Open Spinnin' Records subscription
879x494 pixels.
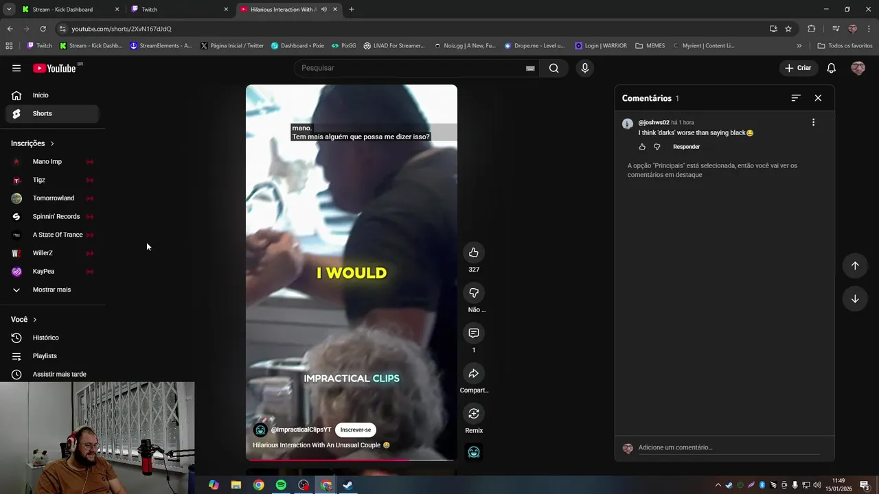(52, 217)
